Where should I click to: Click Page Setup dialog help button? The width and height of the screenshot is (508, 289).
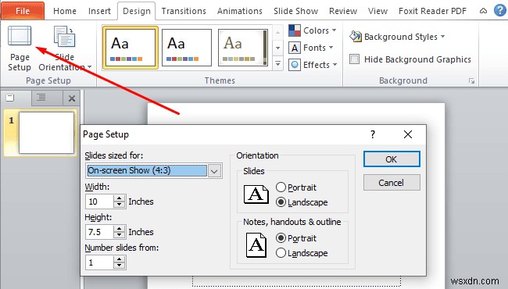coord(373,134)
